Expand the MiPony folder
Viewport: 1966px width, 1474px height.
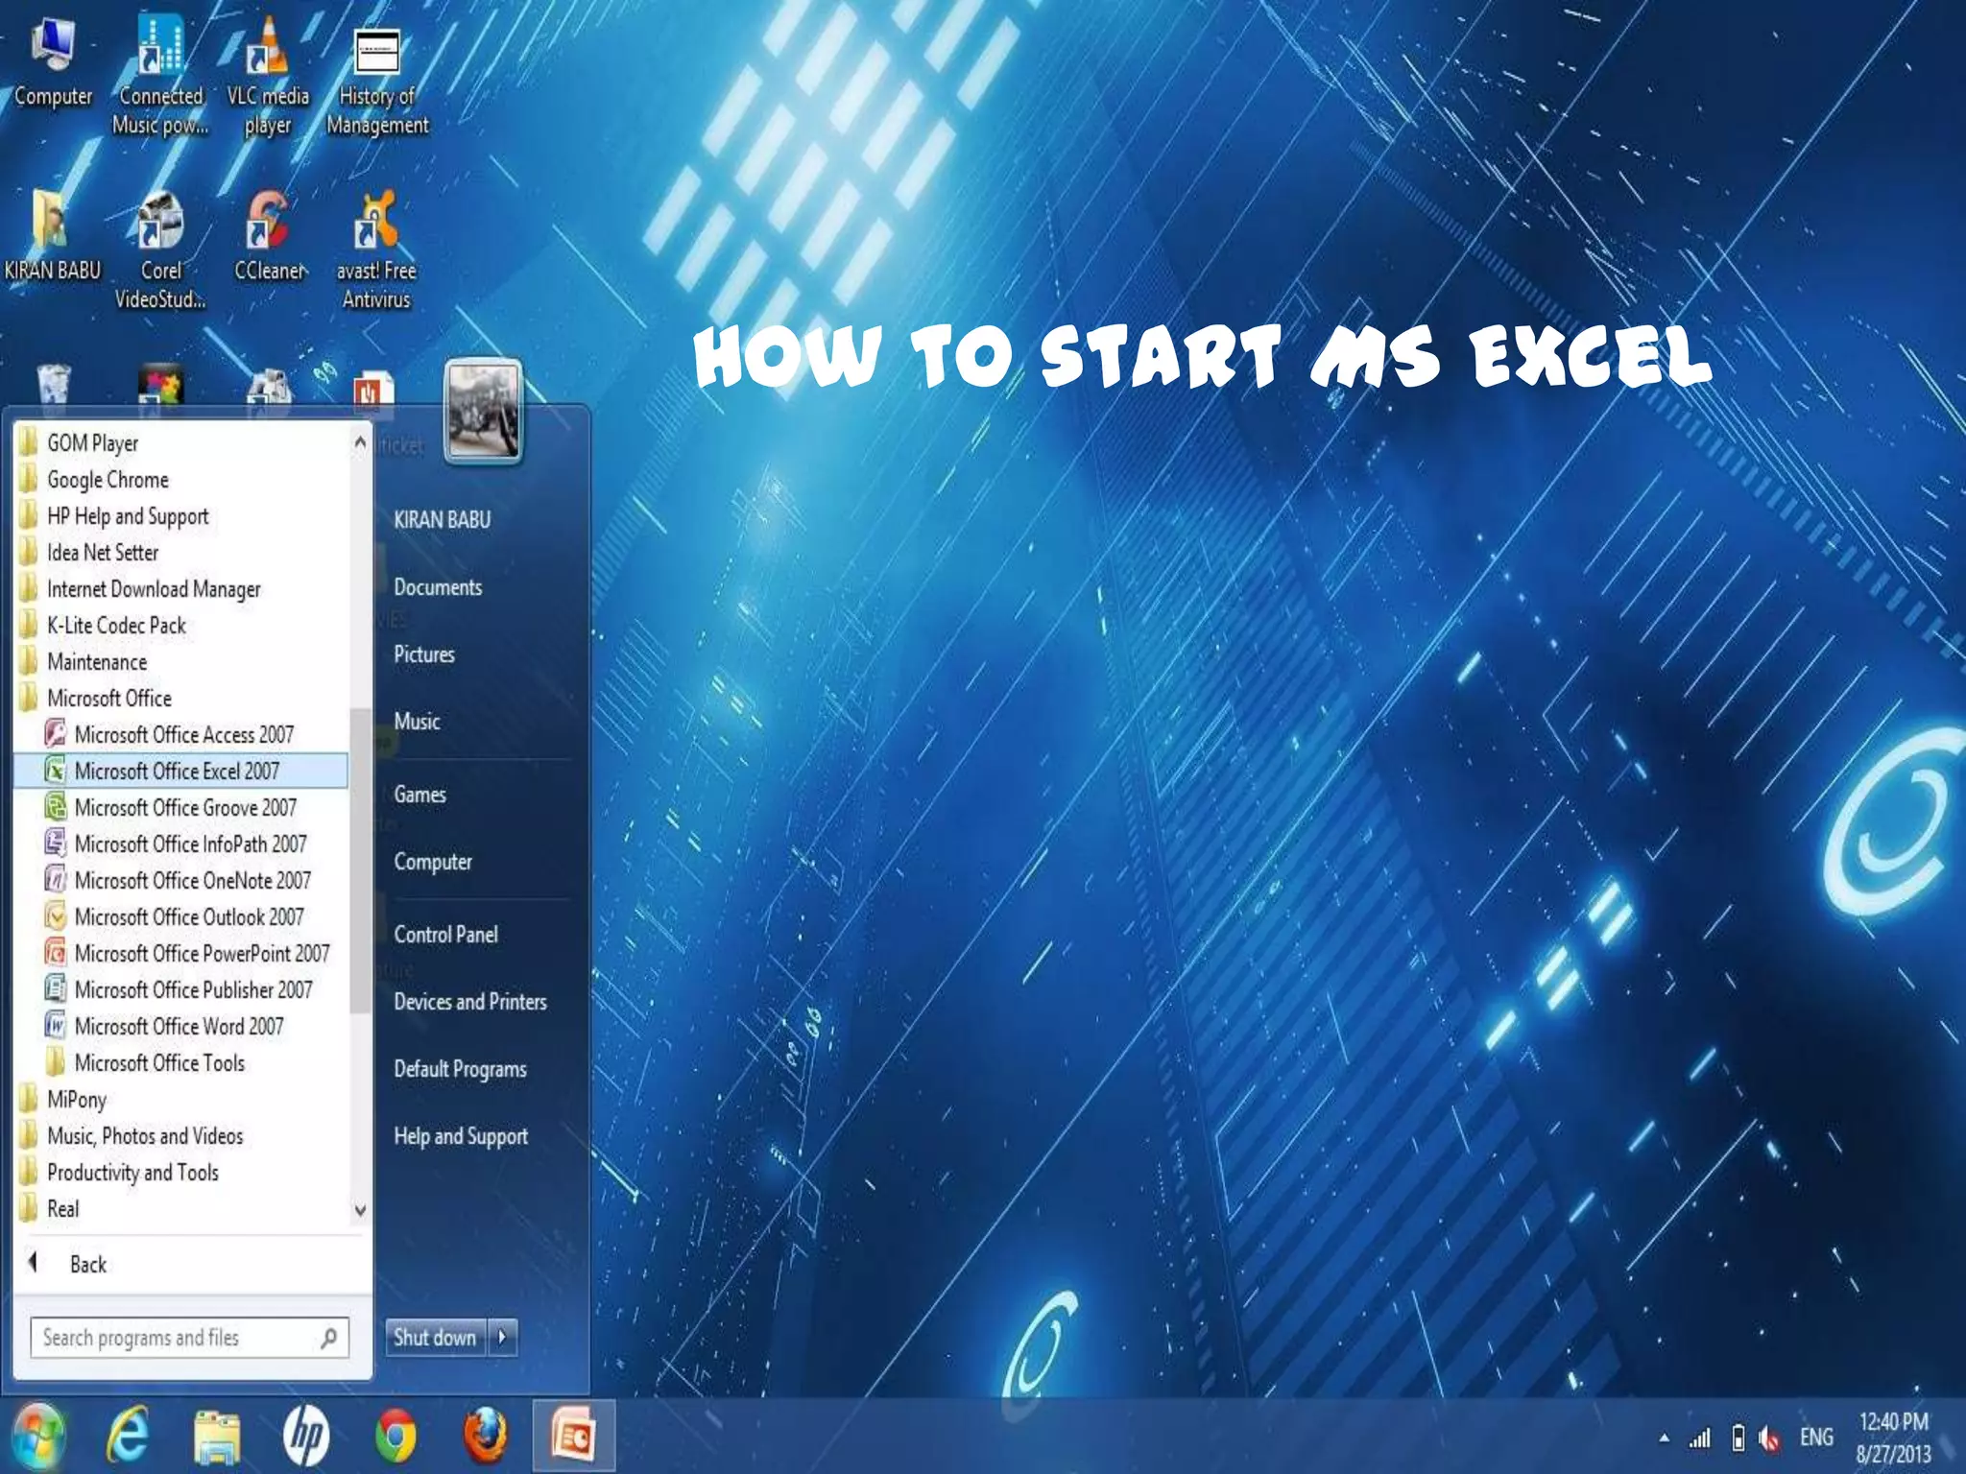point(182,1099)
